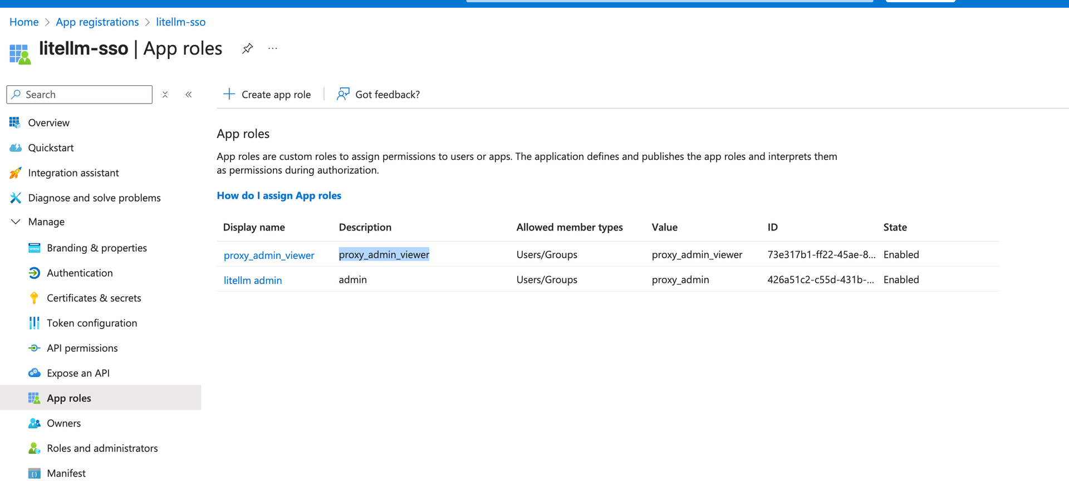Screen dimensions: 1069x481
Task: Open Overview in the sidebar
Action: click(49, 122)
